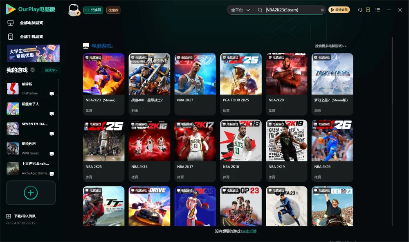Image resolution: width=409 pixels, height=242 pixels.
Task: Open the Madden 23 game card
Action: [x=332, y=206]
